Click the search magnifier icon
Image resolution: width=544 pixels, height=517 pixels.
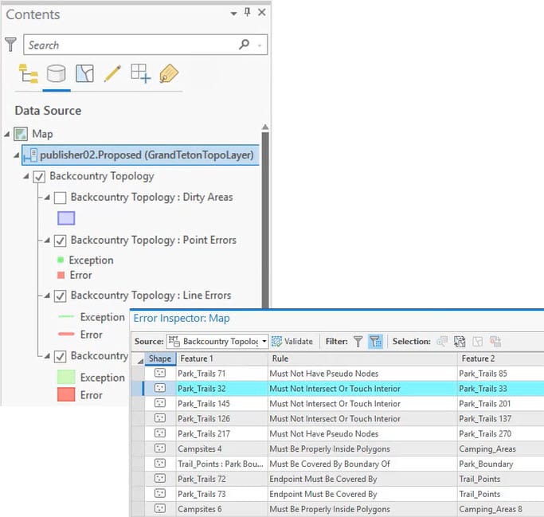coord(245,44)
